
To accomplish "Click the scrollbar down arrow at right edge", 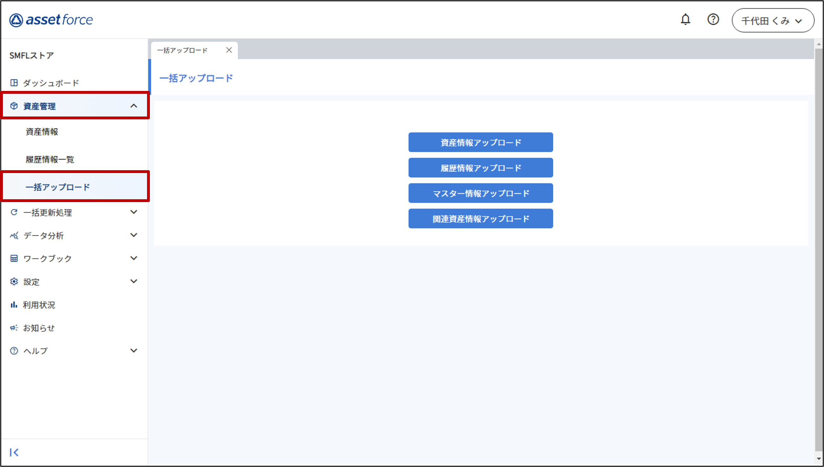I will coord(819,459).
